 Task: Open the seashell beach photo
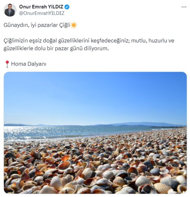pyautogui.click(x=95, y=133)
